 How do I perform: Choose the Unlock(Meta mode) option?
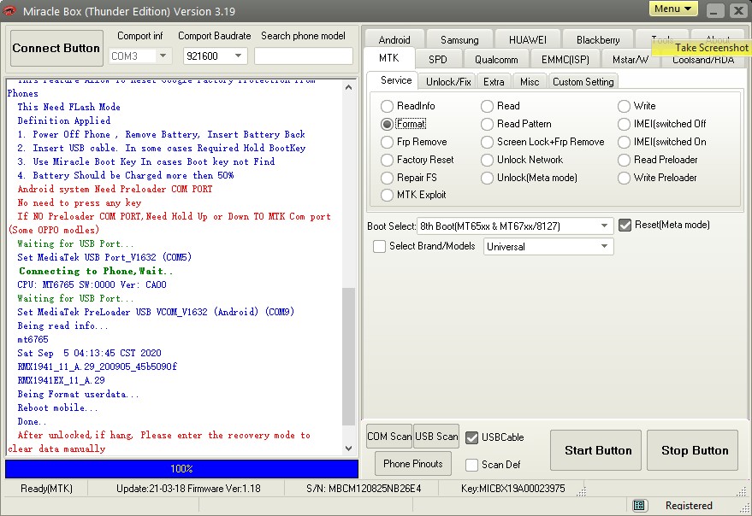487,178
